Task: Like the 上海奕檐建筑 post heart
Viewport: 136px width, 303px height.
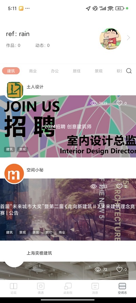Action: pos(119,269)
